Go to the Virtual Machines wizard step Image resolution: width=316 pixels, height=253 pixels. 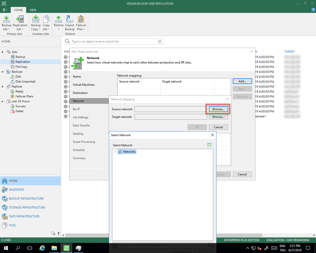84,85
